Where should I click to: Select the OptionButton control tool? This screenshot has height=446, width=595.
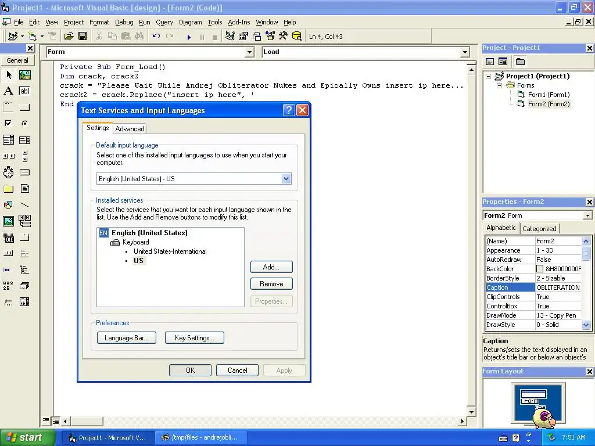pos(24,124)
